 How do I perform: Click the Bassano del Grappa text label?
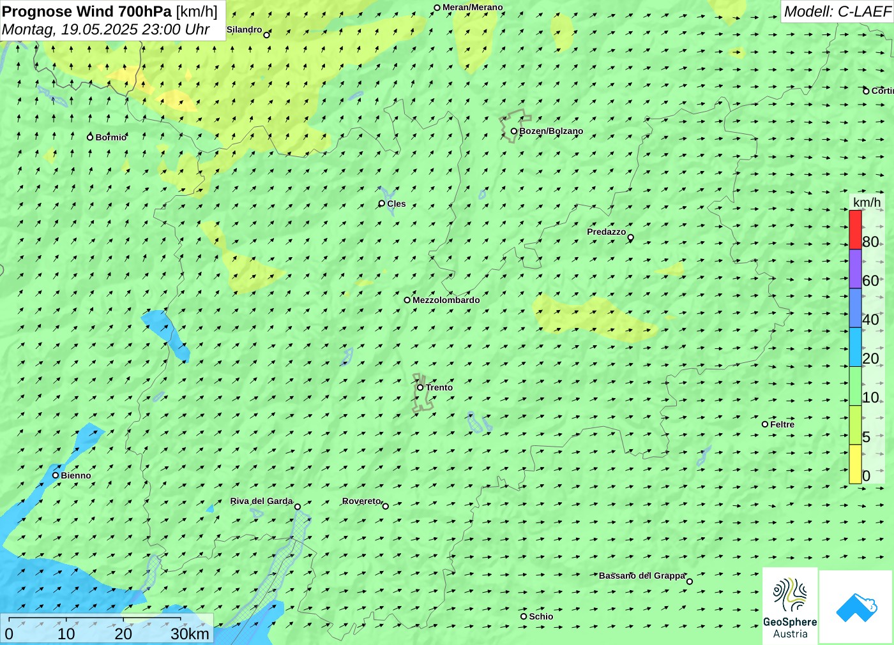642,575
